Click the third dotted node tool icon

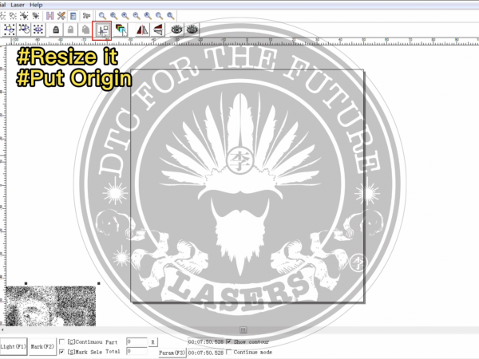tap(24, 16)
